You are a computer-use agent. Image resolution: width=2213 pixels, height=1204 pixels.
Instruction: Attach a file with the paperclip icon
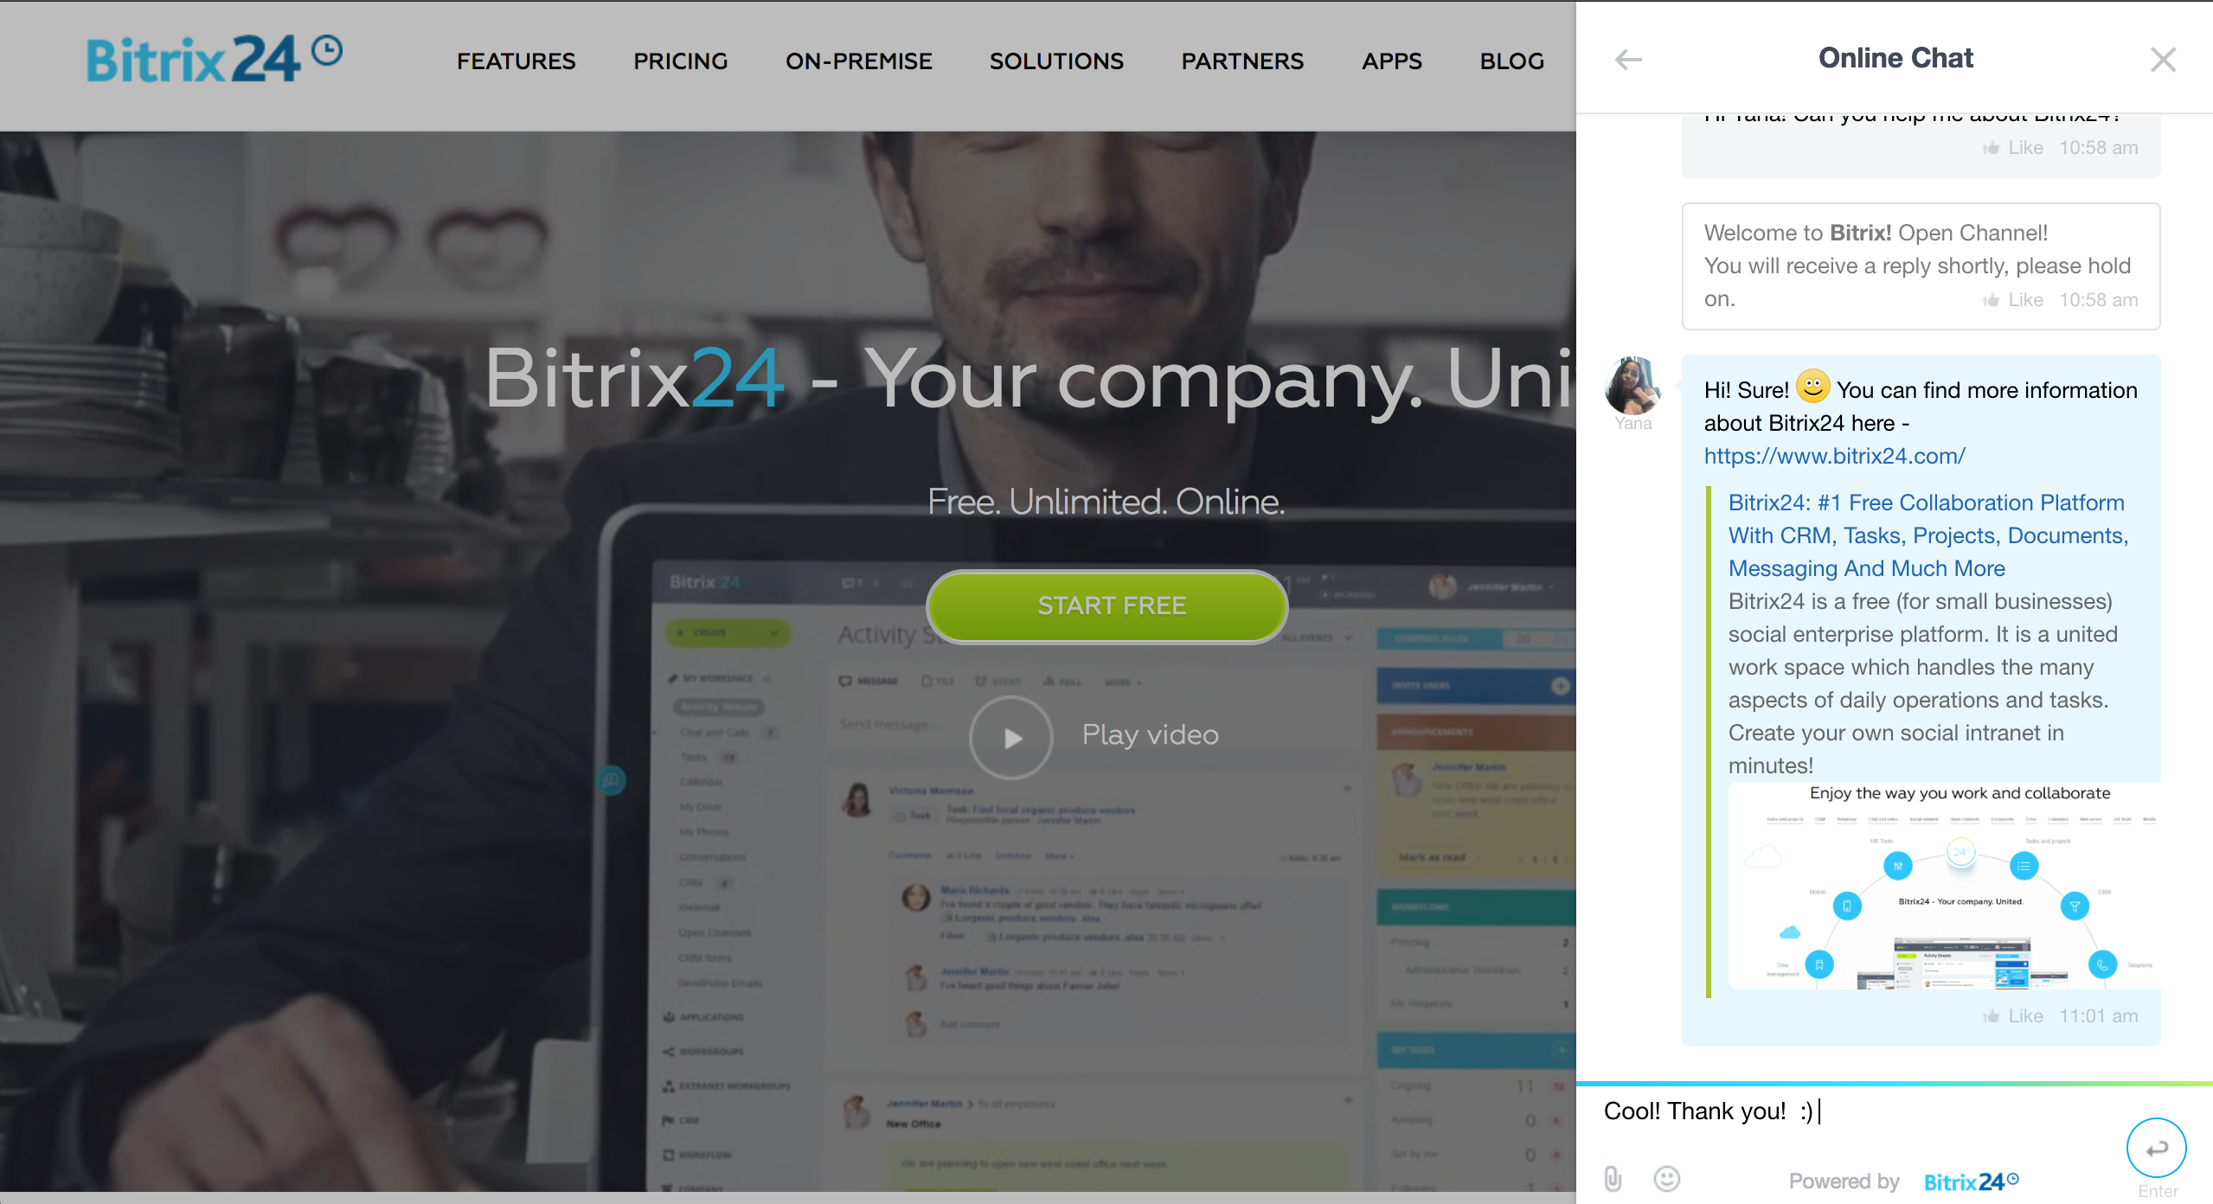click(1613, 1178)
